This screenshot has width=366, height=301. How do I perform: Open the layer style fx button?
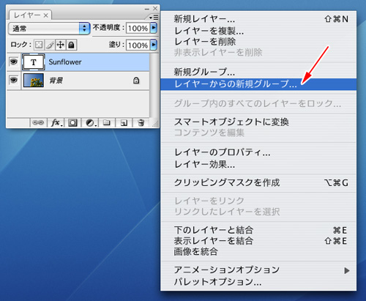tap(56, 122)
